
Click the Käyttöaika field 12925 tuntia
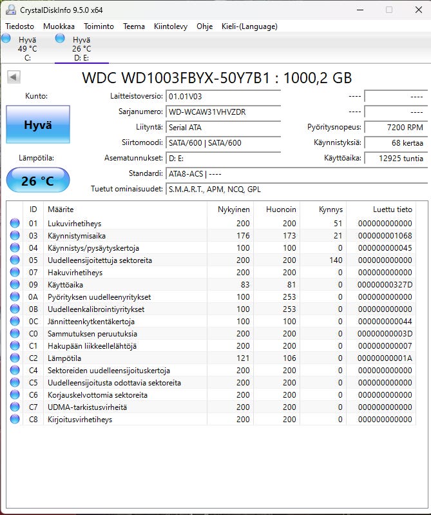pos(396,159)
